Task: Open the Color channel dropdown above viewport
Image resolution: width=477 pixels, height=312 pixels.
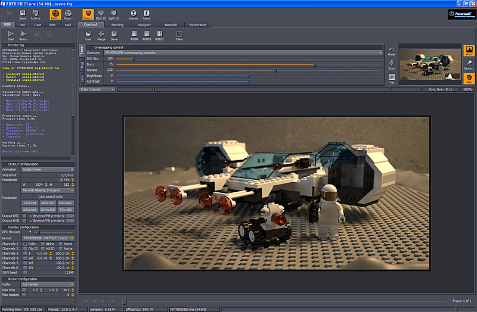Action: [x=97, y=89]
